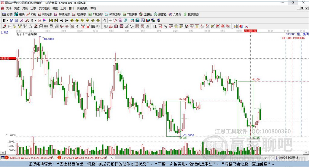Image resolution: width=309 pixels, height=167 pixels.
Task: Open the grid table icon
Action: point(236,27)
